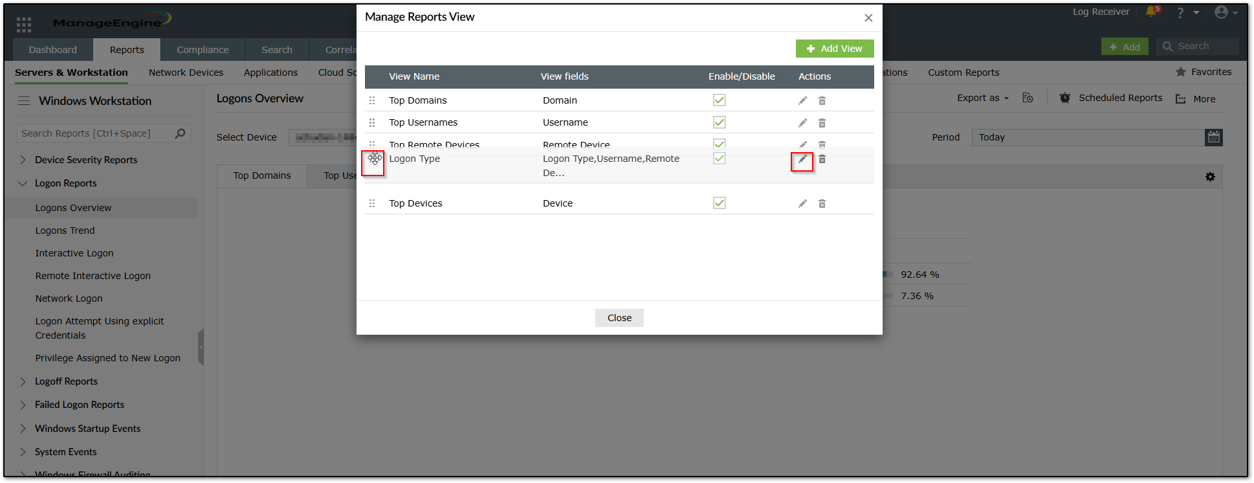Image resolution: width=1254 pixels, height=483 pixels.
Task: Disable the Top Domains view checkbox
Action: point(719,100)
